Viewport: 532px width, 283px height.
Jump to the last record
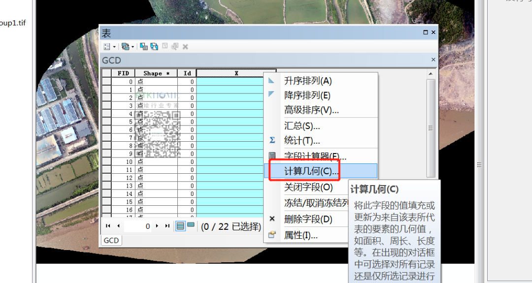[167, 226]
